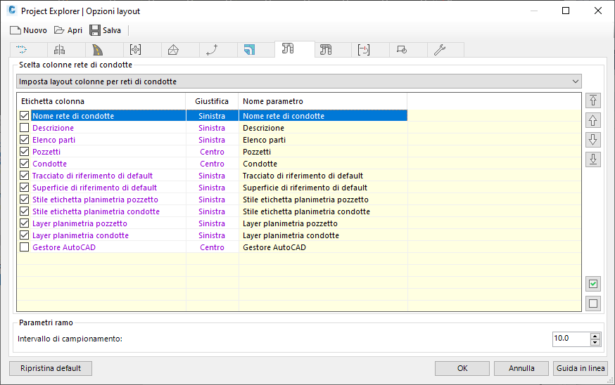This screenshot has height=385, width=615.
Task: Click the Ripristina default button
Action: coord(51,368)
